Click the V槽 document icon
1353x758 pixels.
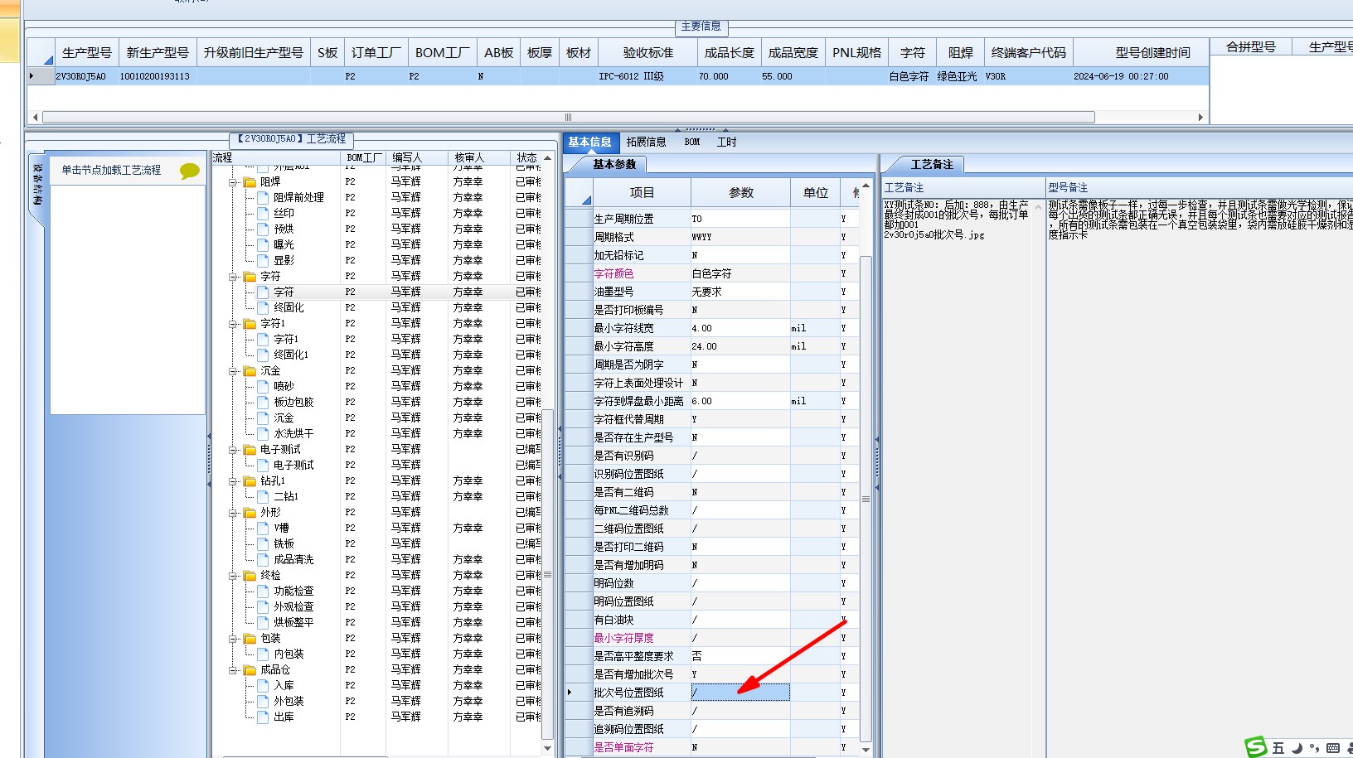[264, 529]
